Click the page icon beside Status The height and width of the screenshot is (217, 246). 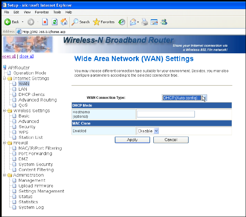14,197
